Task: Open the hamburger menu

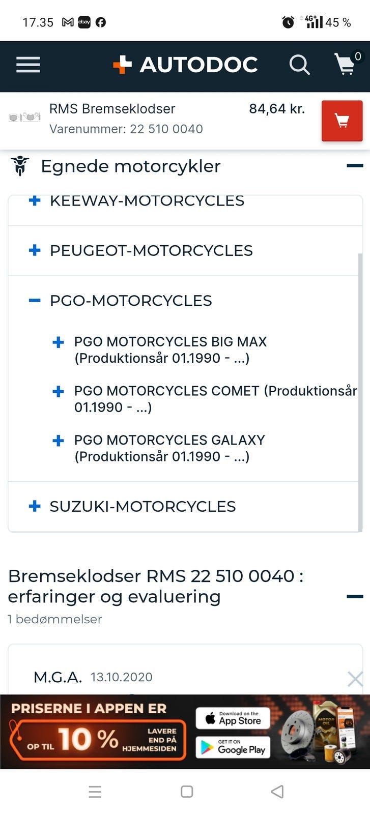Action: pyautogui.click(x=28, y=65)
